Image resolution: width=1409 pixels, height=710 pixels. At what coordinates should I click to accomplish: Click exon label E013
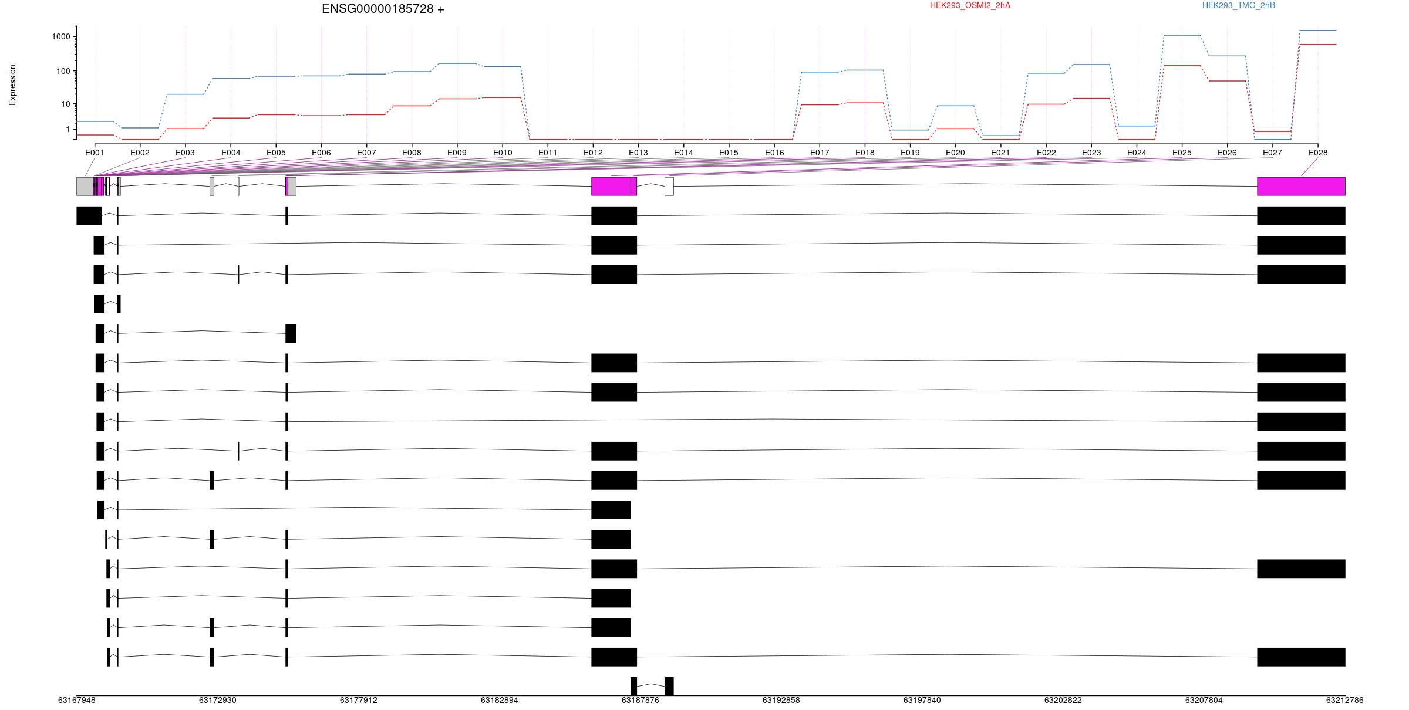point(638,153)
